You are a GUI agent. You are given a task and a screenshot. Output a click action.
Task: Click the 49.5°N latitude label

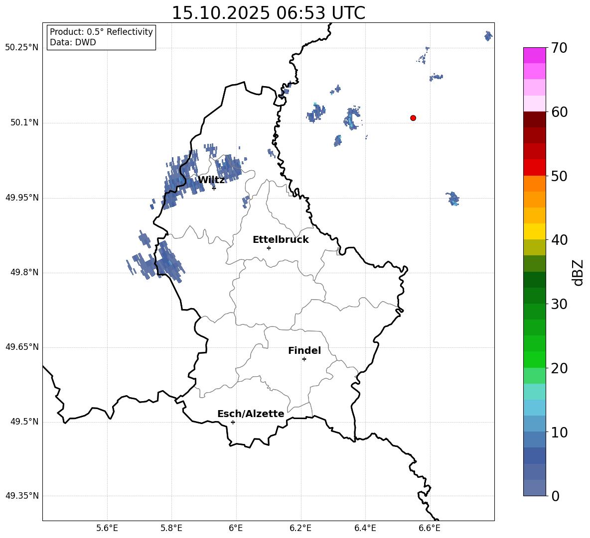(x=25, y=422)
